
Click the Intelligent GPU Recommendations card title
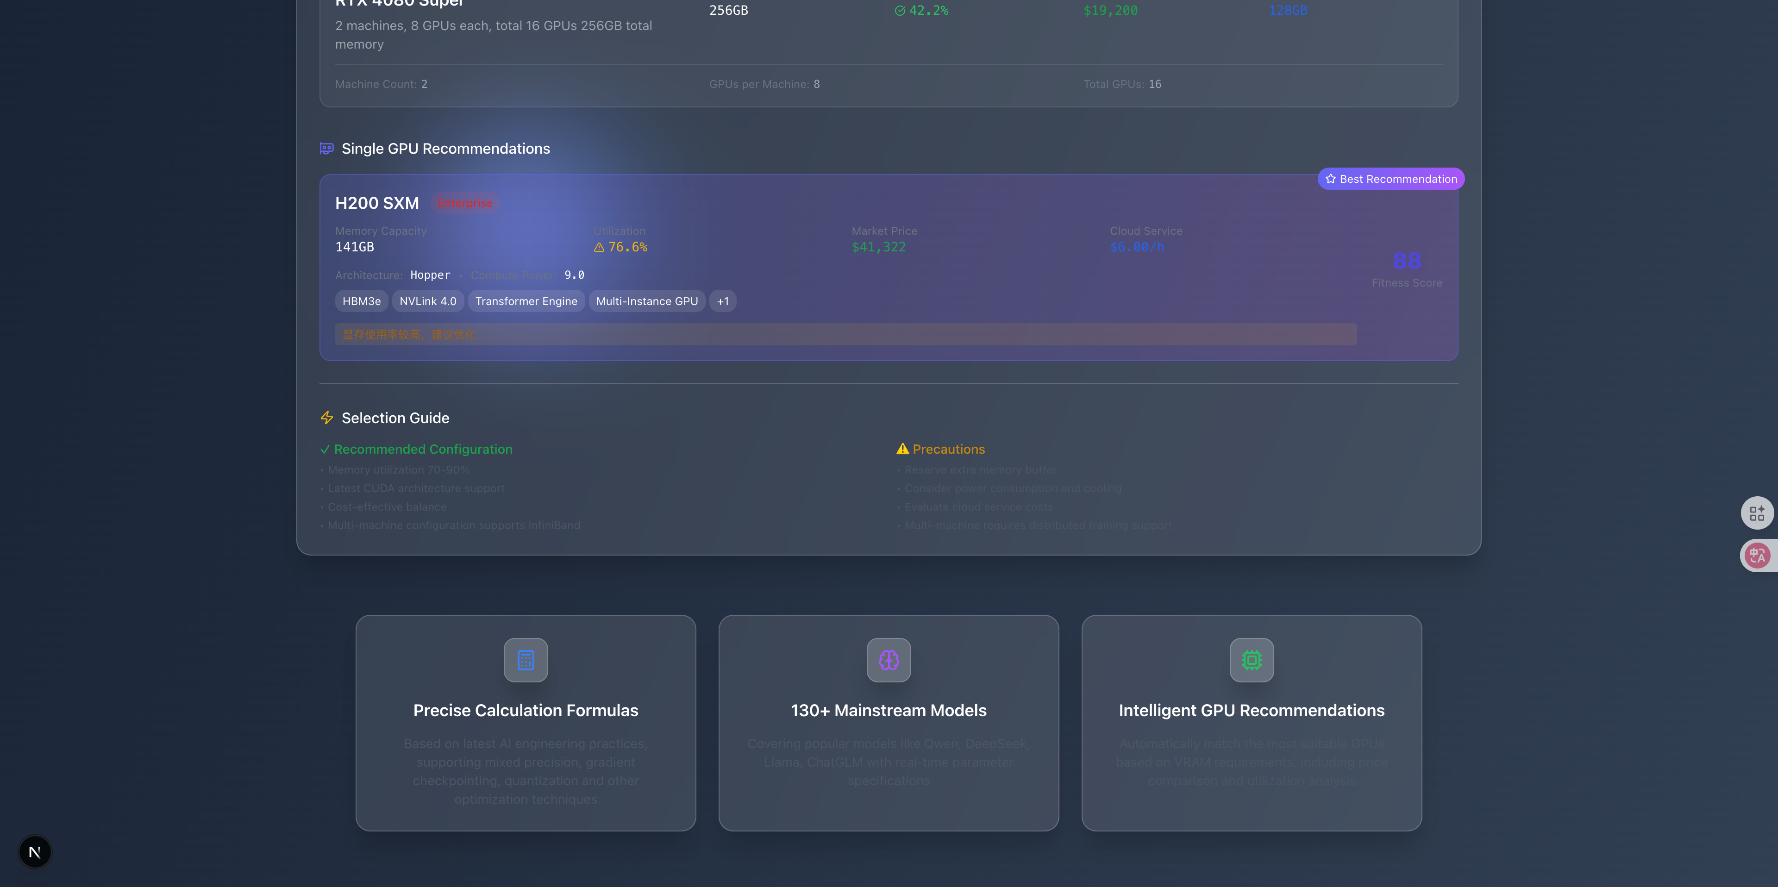coord(1252,710)
